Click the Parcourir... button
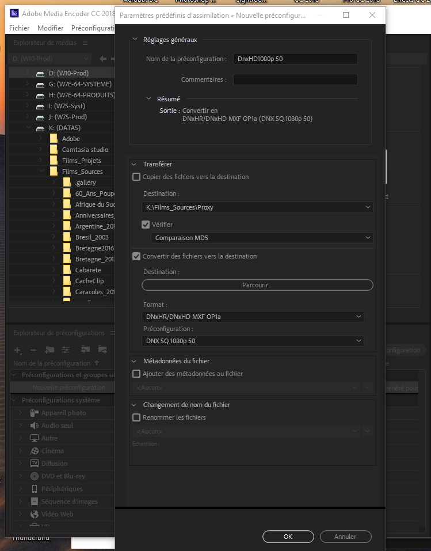The image size is (431, 551). (257, 285)
